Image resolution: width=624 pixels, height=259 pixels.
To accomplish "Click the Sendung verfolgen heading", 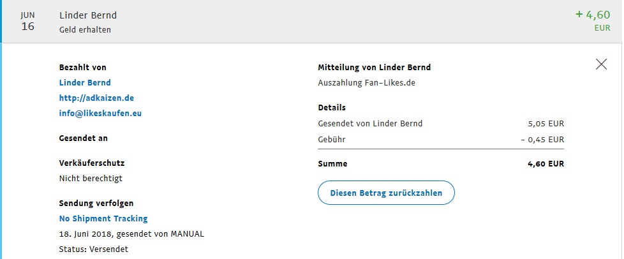I will [96, 204].
